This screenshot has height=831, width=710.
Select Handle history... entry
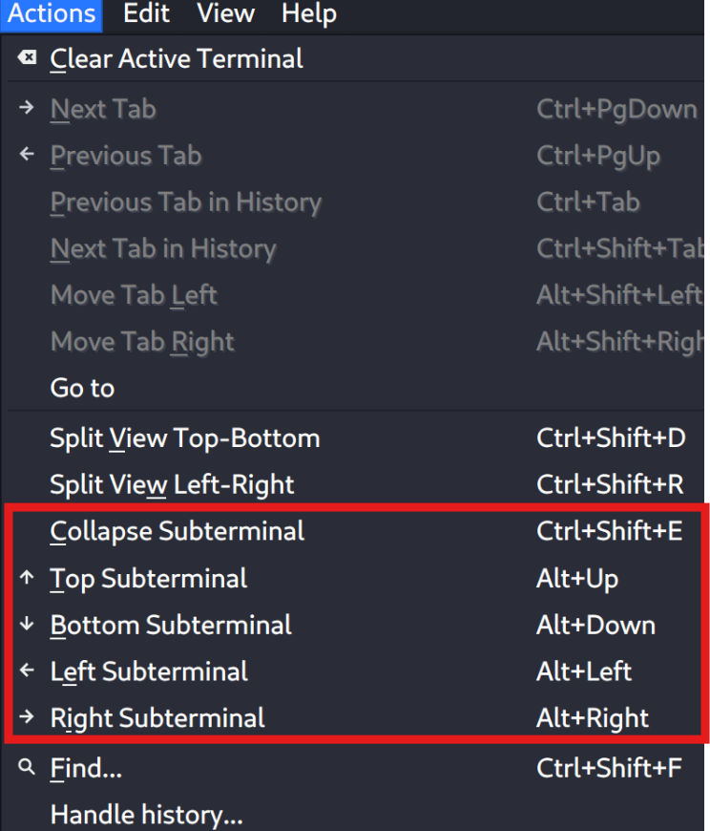[146, 815]
